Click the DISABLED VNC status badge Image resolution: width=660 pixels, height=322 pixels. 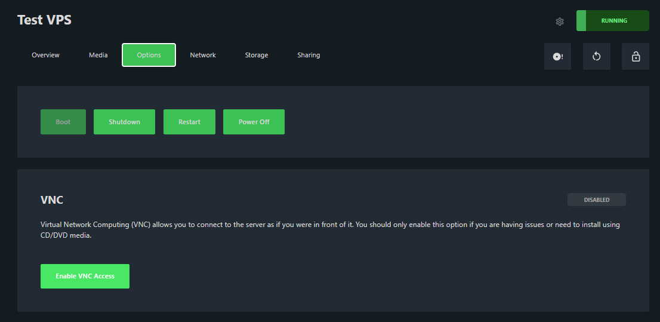pyautogui.click(x=596, y=200)
